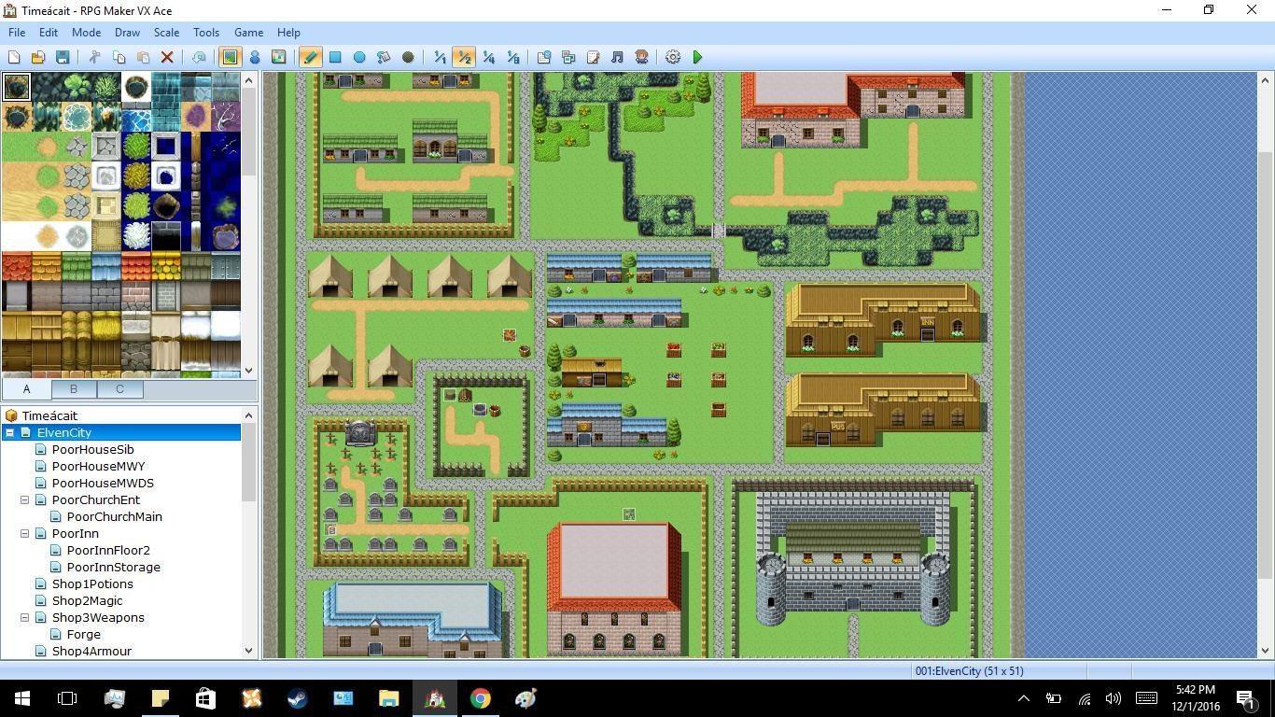Viewport: 1275px width, 717px height.
Task: Open the Script Editor icon
Action: (x=593, y=57)
